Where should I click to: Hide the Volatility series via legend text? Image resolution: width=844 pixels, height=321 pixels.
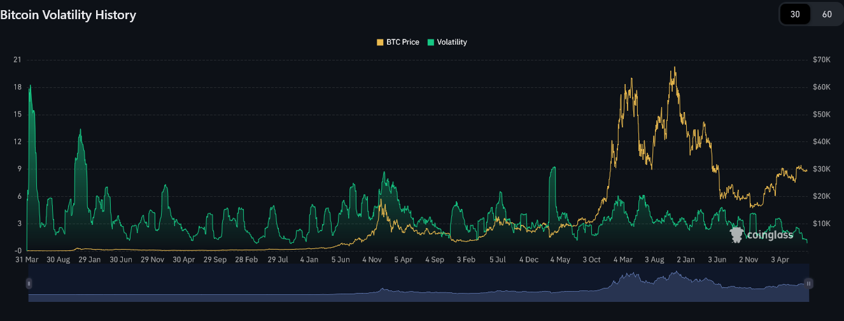click(x=452, y=42)
